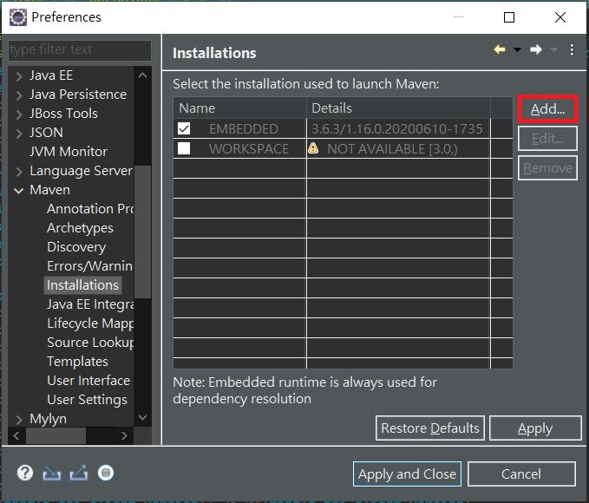
Task: Open the Templates preference page
Action: pos(77,362)
